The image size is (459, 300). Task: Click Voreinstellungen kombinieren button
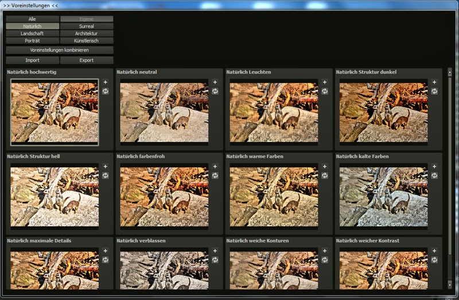(60, 50)
